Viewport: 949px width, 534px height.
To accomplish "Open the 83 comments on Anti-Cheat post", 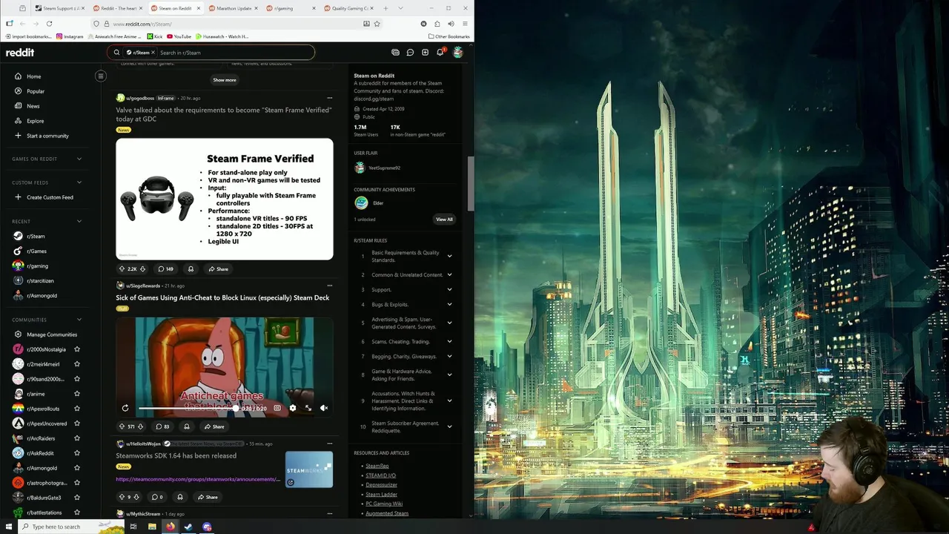I will click(162, 426).
